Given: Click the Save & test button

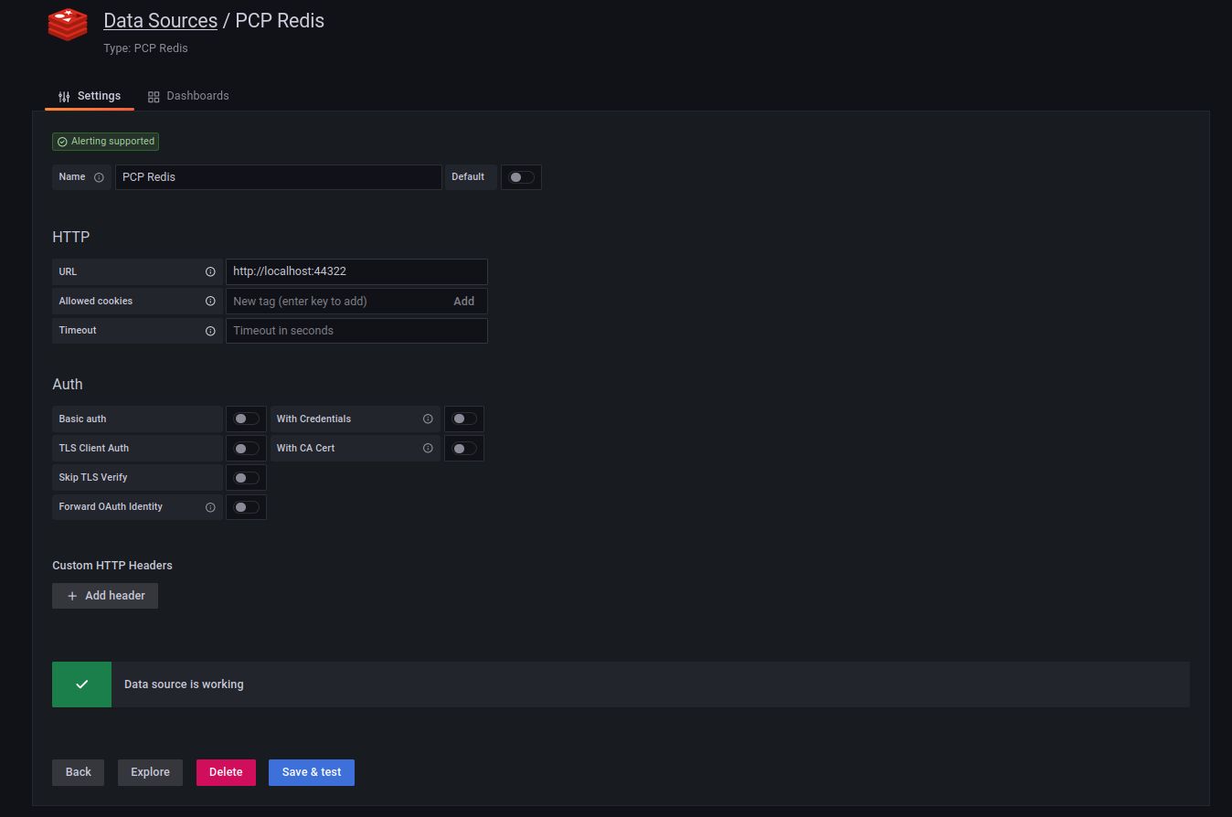Looking at the screenshot, I should pyautogui.click(x=312, y=772).
